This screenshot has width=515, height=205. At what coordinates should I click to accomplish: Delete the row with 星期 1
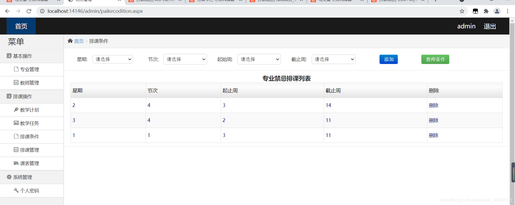pyautogui.click(x=433, y=135)
